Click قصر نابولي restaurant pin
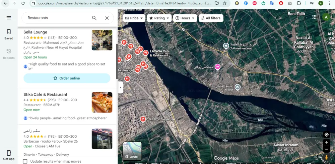Viewport: 335px width, 164px height. (x=127, y=79)
